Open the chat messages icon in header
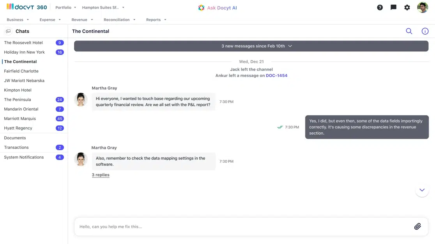Screen dimensions: 435x244 393,7
